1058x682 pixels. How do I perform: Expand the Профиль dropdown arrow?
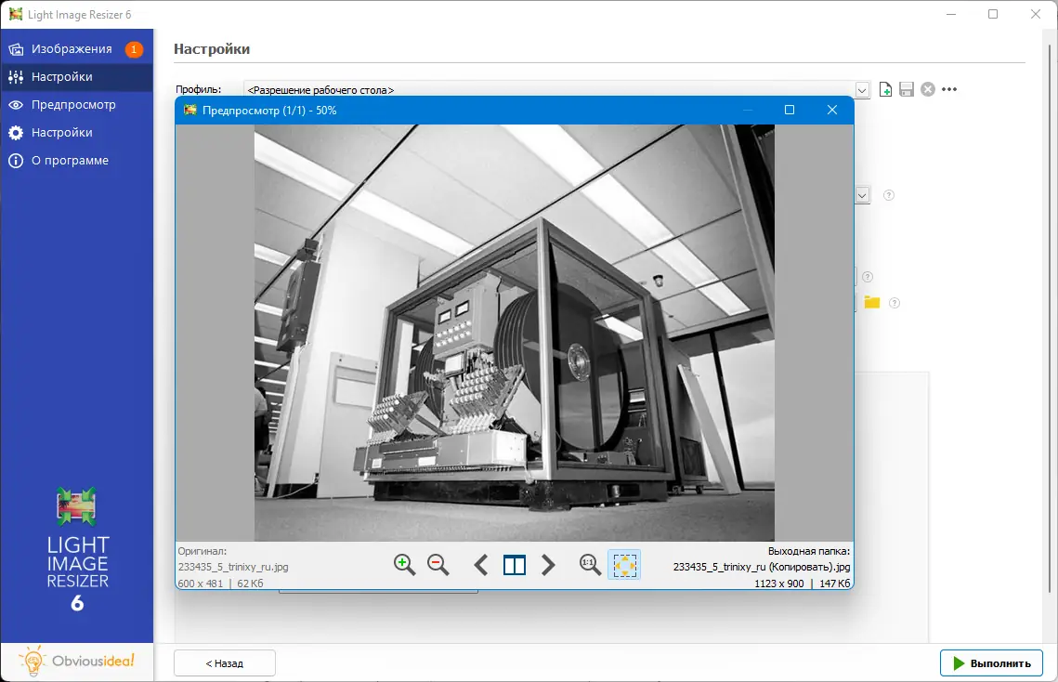(x=862, y=90)
